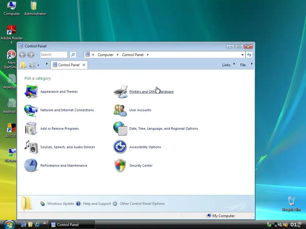Expand the Views dropdown arrow
The image size is (306, 229).
tap(38, 65)
